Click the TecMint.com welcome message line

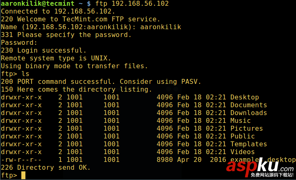pos(80,19)
